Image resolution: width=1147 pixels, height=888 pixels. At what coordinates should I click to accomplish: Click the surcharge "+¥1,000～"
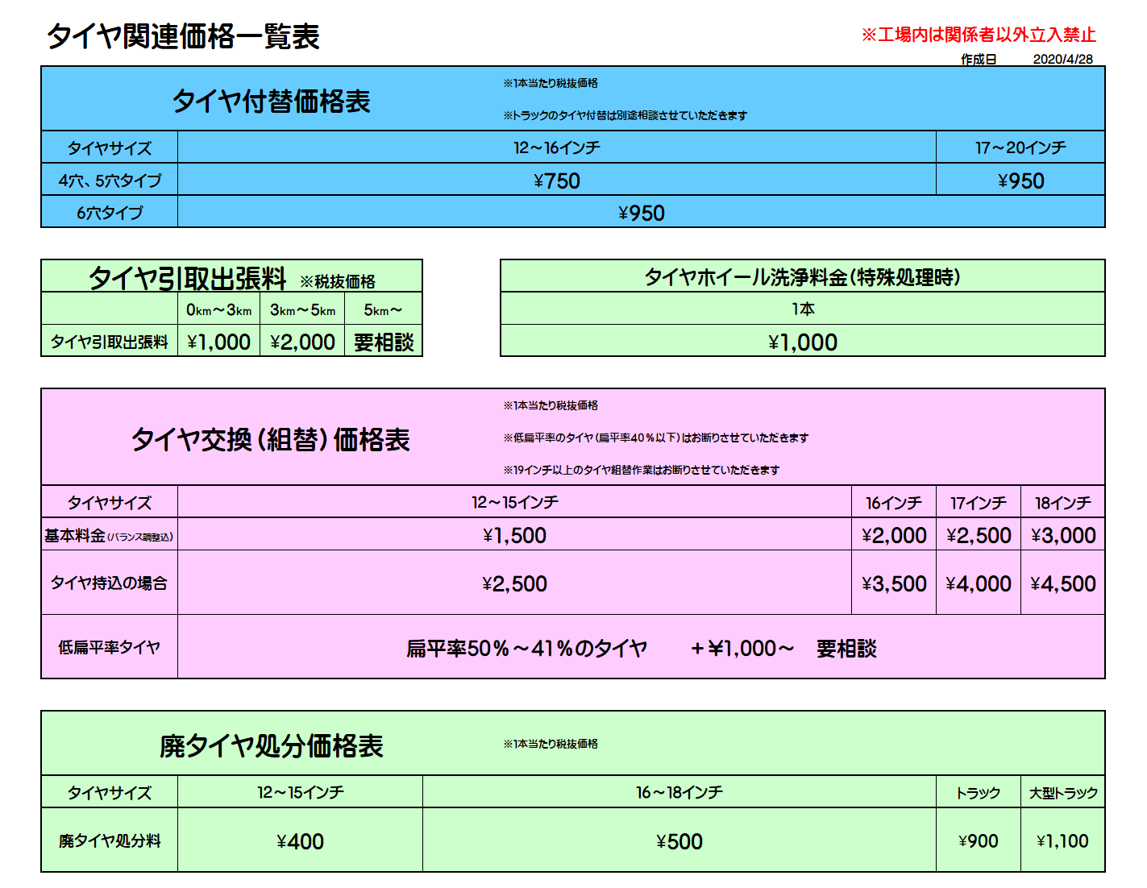[742, 649]
